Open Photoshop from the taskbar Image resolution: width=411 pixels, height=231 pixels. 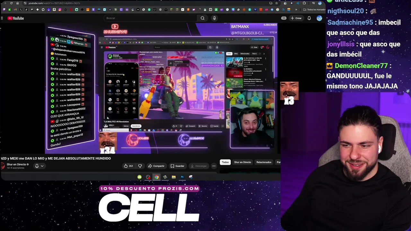182,177
